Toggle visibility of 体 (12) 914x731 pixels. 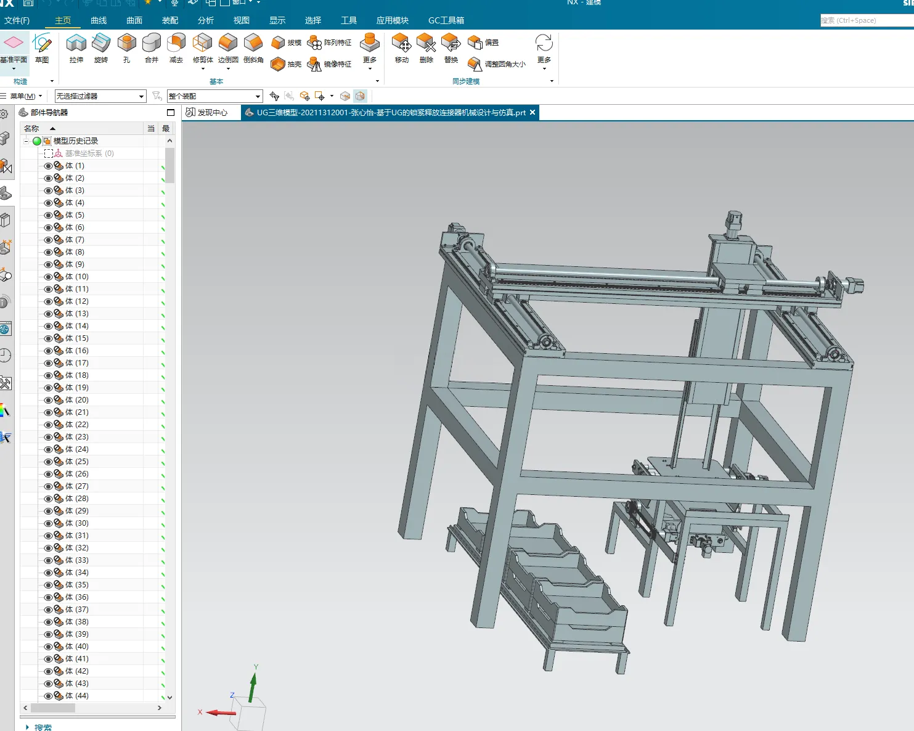tap(48, 301)
